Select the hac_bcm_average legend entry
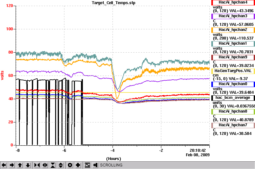Screen dimensions: 255x169 (233, 98)
